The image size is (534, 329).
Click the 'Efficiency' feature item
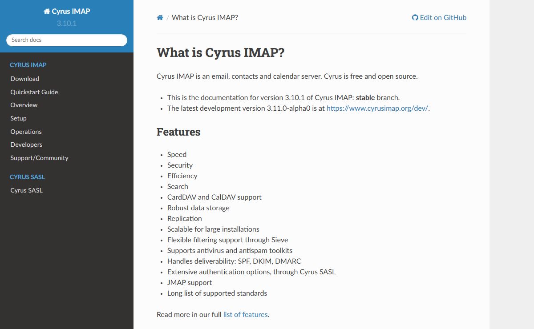click(x=182, y=176)
